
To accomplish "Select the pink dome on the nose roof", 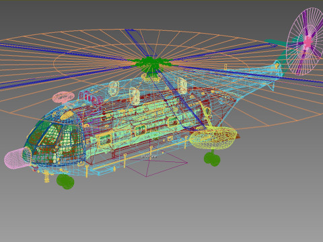I will [63, 97].
